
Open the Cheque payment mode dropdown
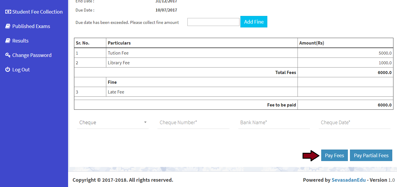110,122
